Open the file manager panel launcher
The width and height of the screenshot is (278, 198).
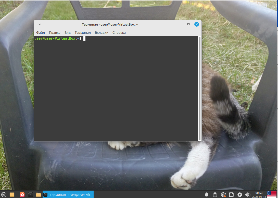39,195
